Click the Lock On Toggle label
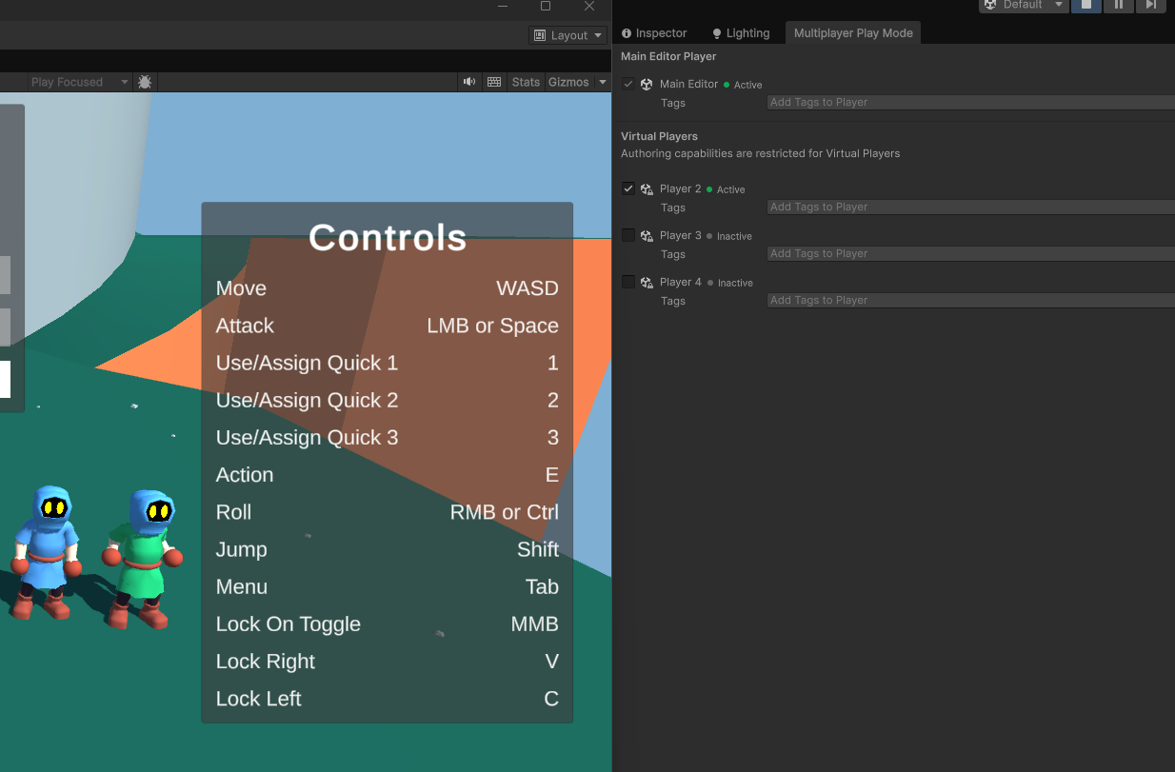1175x772 pixels. (x=289, y=624)
